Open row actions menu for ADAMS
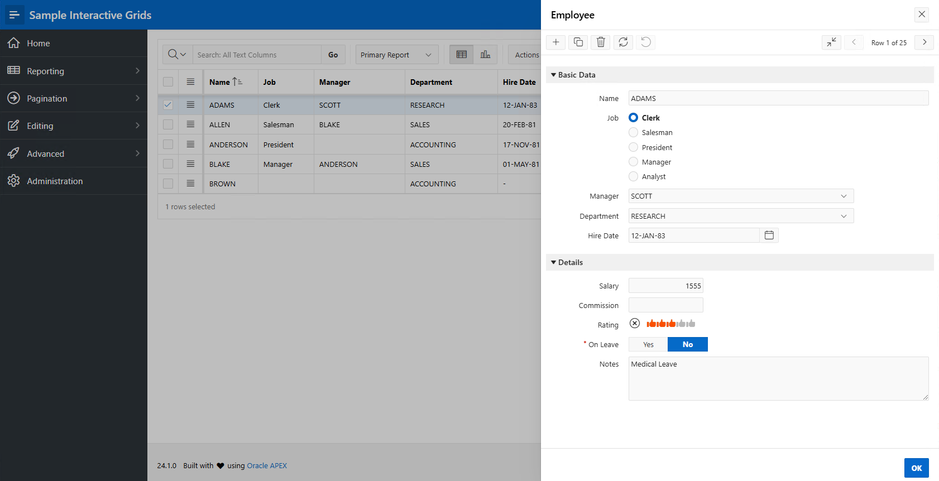Screen dimensions: 939x481 pyautogui.click(x=190, y=105)
